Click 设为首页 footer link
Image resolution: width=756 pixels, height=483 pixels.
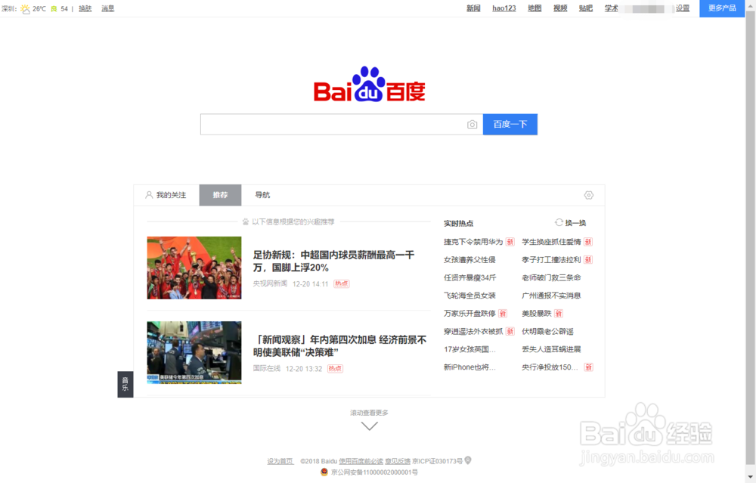click(x=280, y=461)
